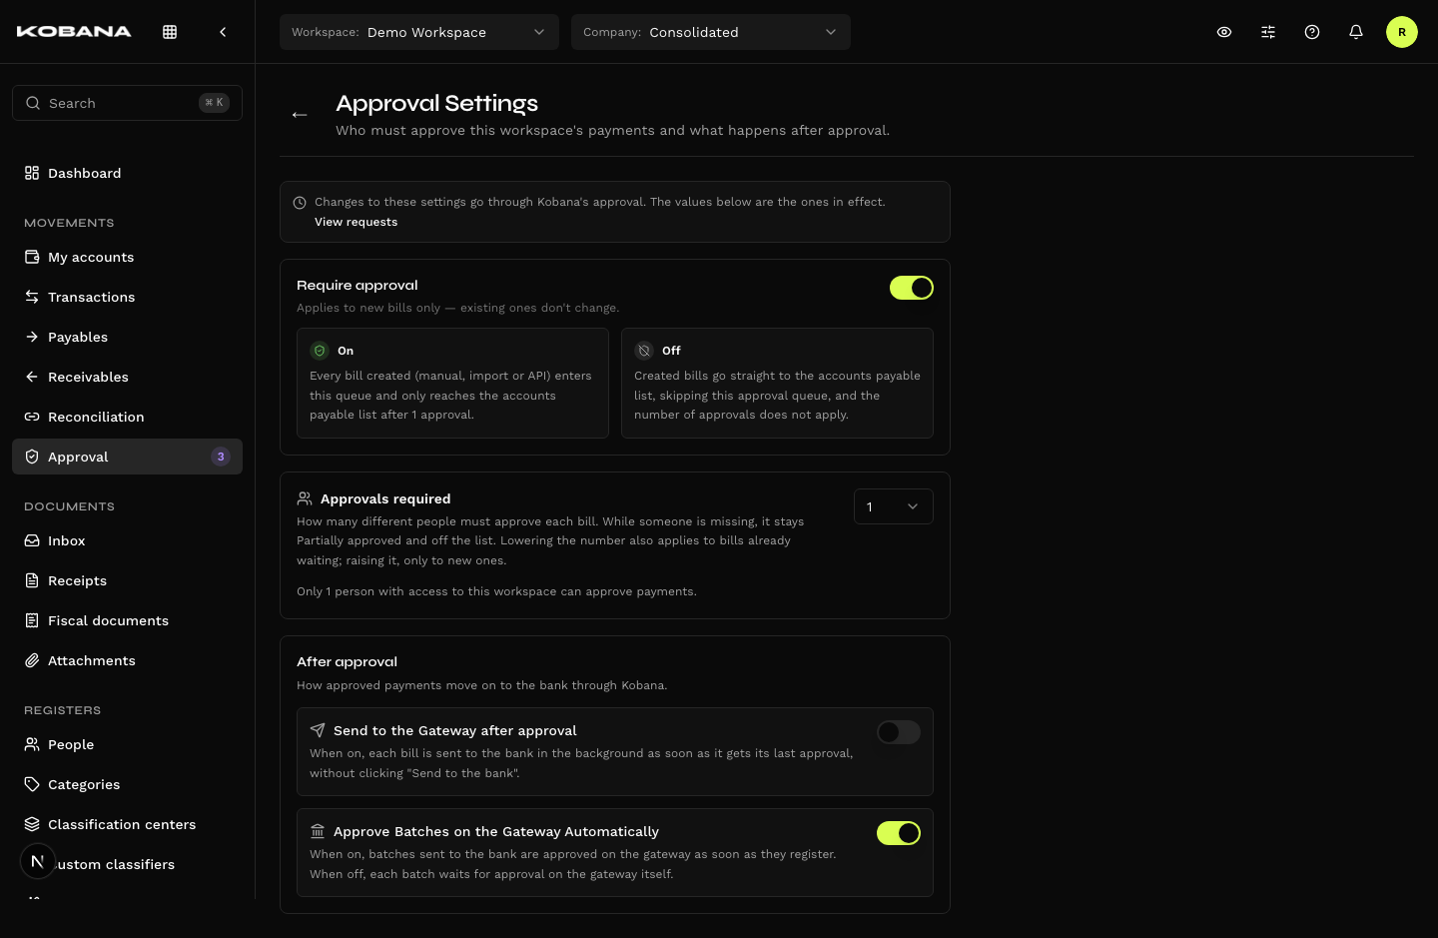This screenshot has height=938, width=1438.
Task: Toggle the Require approval switch
Action: [x=912, y=288]
